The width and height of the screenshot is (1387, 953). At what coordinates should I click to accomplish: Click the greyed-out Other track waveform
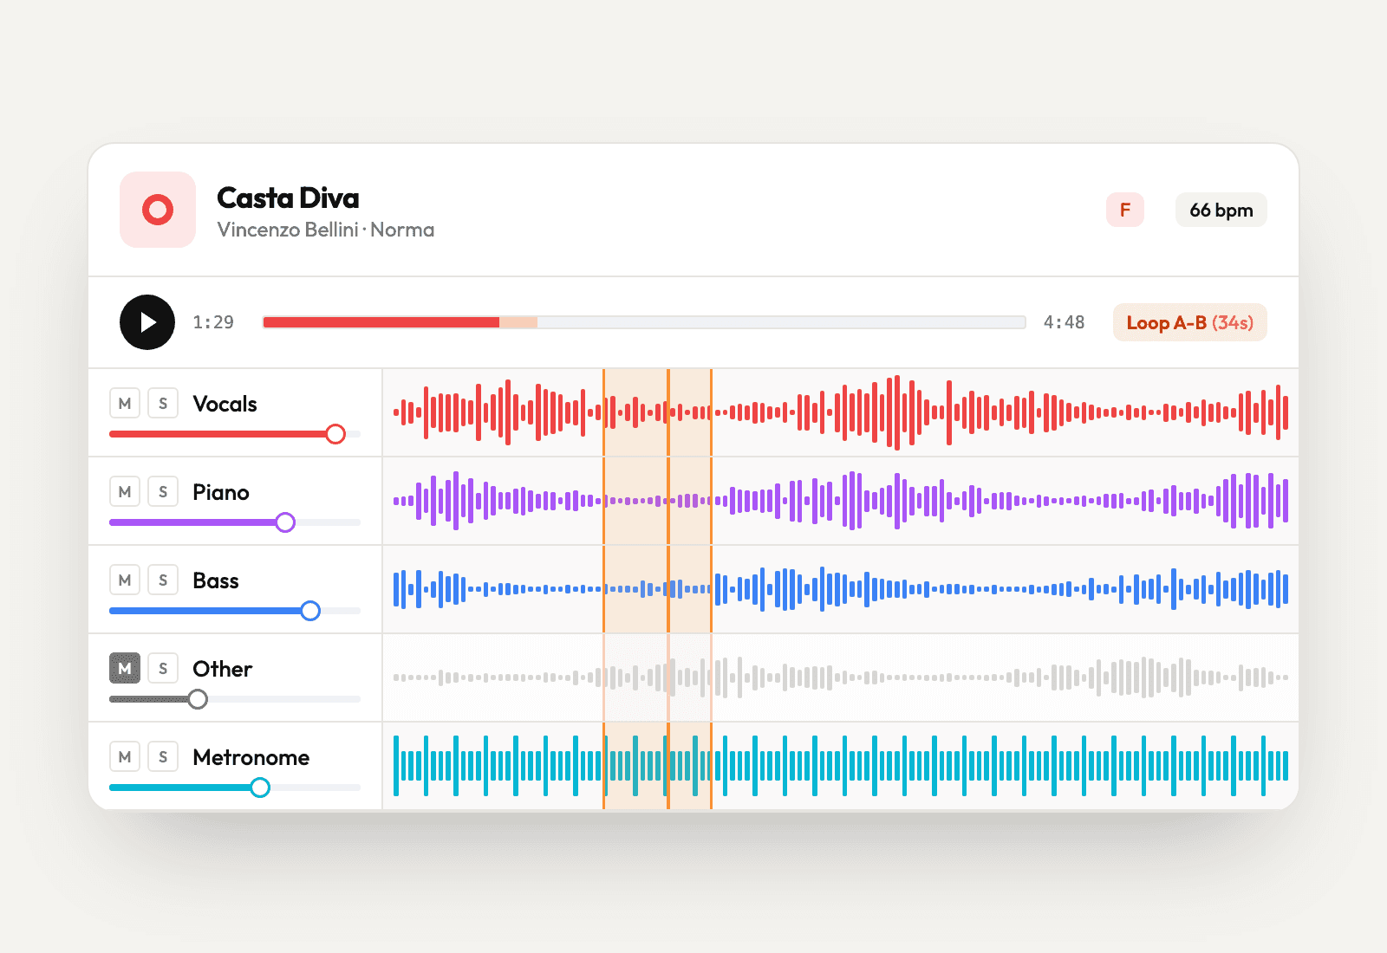pos(841,677)
